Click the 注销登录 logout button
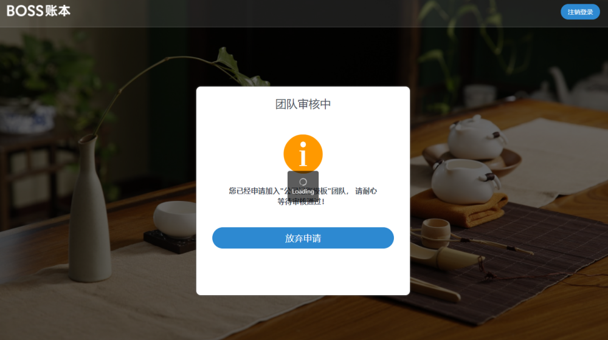 [x=580, y=12]
